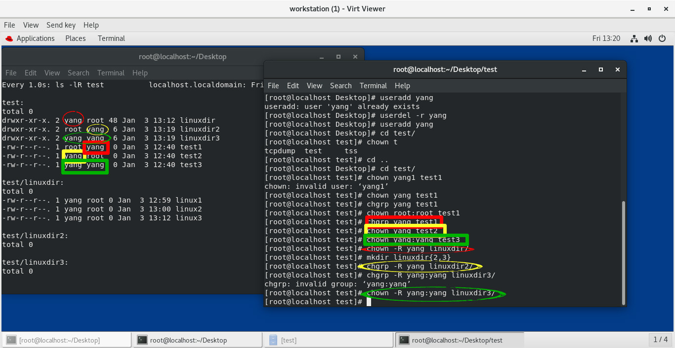Open Terminal menu in Desktop terminal window
This screenshot has width=675, height=348.
coord(111,72)
